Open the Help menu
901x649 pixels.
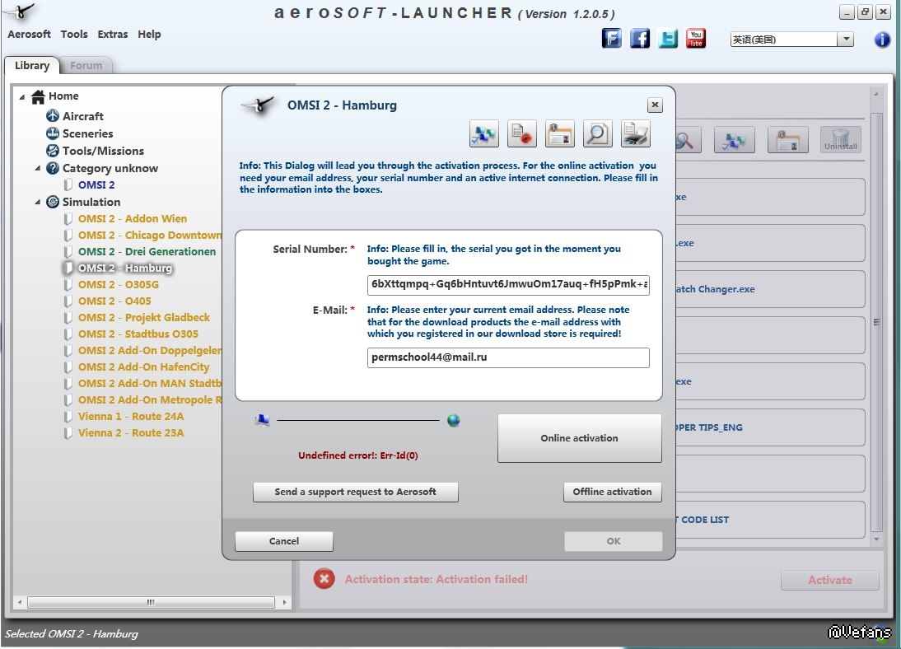click(x=149, y=34)
